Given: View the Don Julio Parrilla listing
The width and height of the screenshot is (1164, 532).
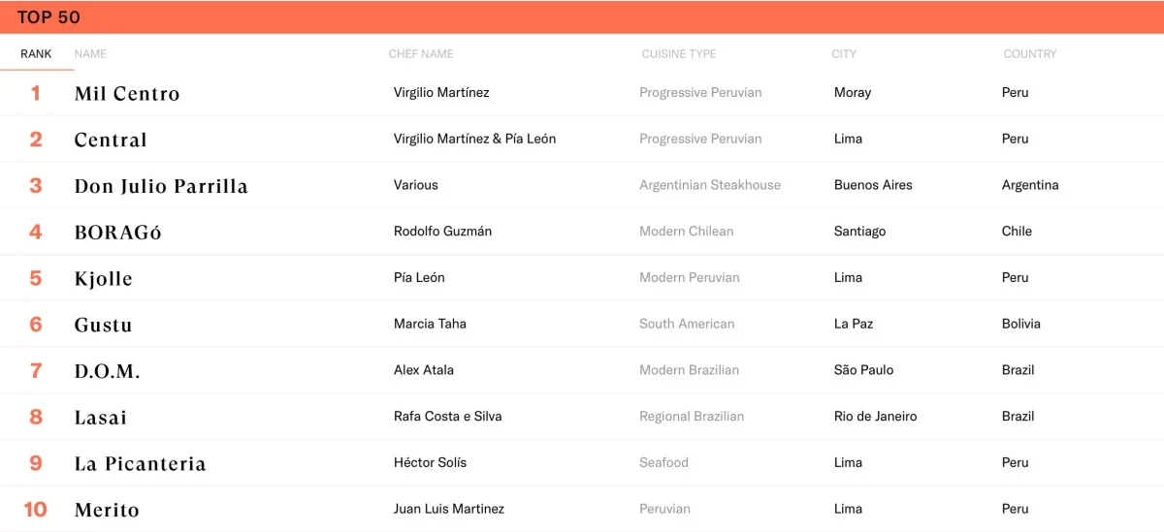Looking at the screenshot, I should [x=161, y=186].
